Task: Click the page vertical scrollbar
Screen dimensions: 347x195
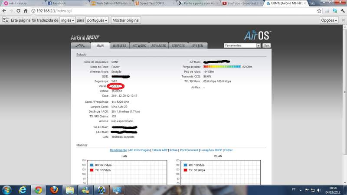Action: tap(344, 92)
